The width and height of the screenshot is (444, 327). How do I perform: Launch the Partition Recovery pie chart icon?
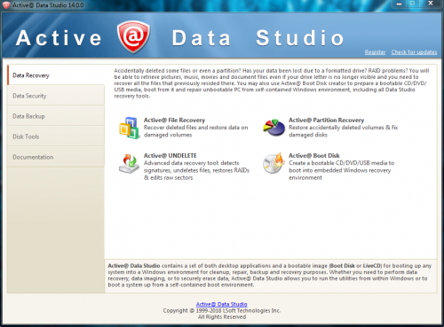pos(274,128)
